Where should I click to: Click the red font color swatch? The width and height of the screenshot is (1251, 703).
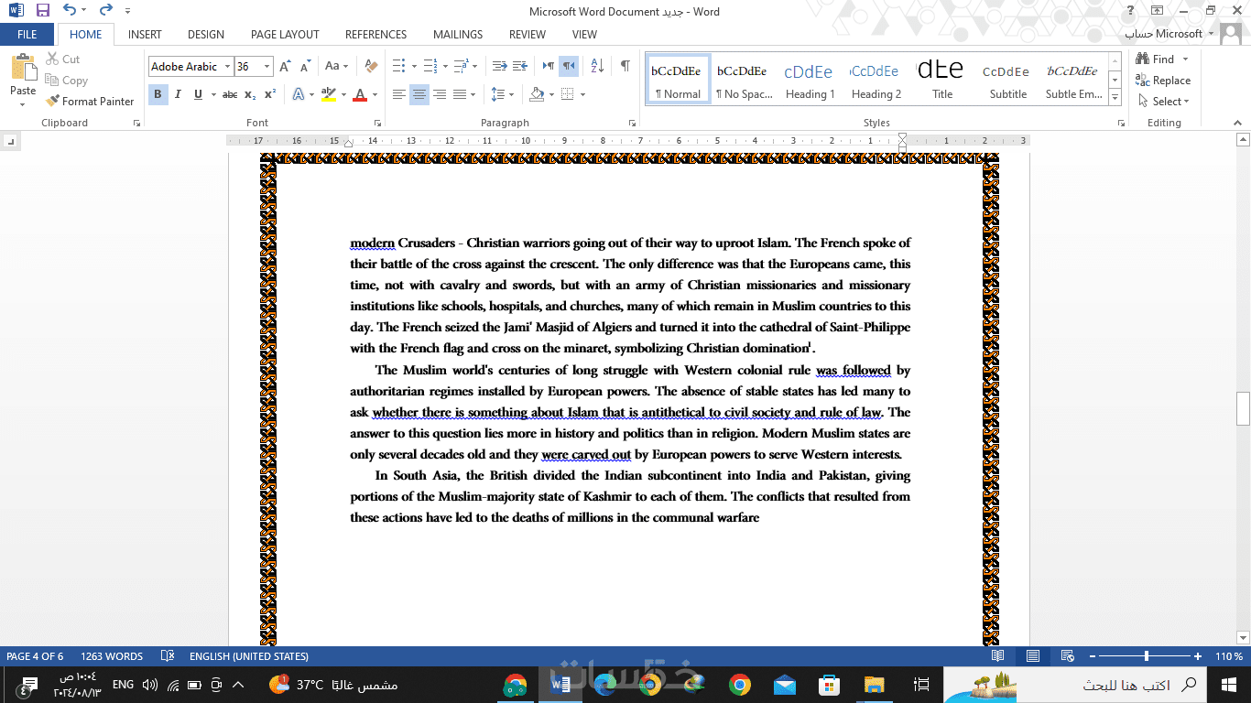pyautogui.click(x=360, y=94)
